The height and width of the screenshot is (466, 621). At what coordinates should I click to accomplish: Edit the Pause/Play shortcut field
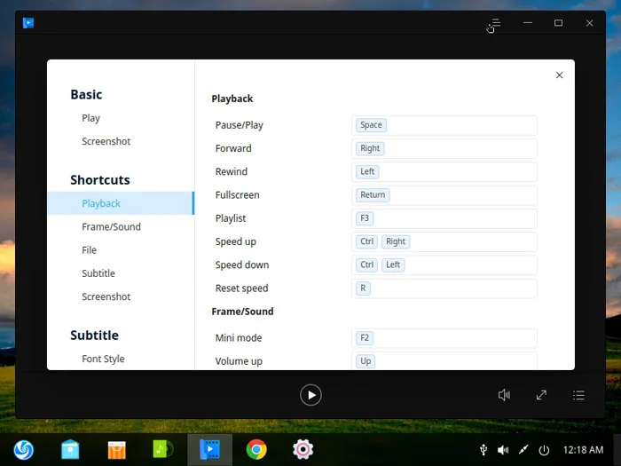[x=444, y=125]
